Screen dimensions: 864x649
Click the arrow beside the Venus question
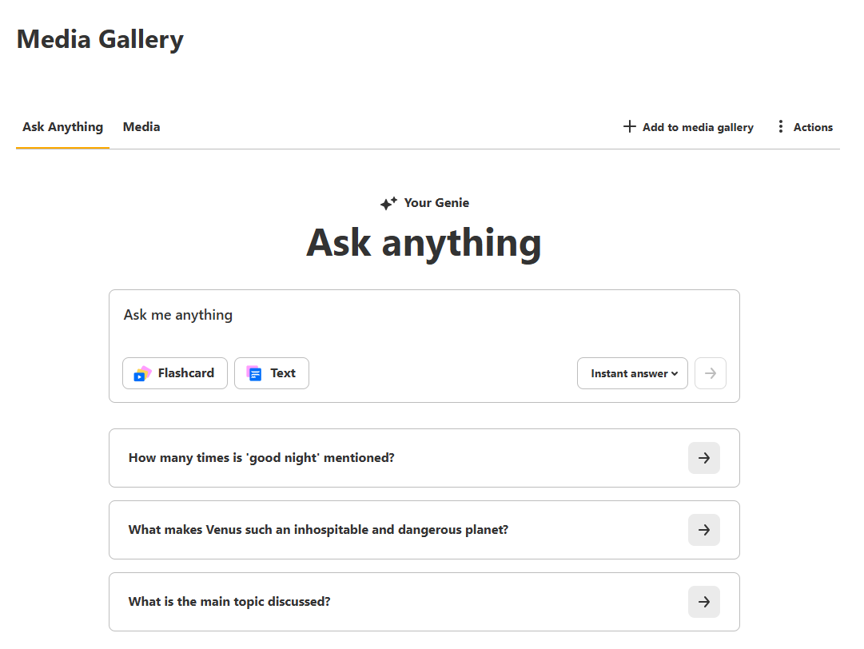coord(703,530)
